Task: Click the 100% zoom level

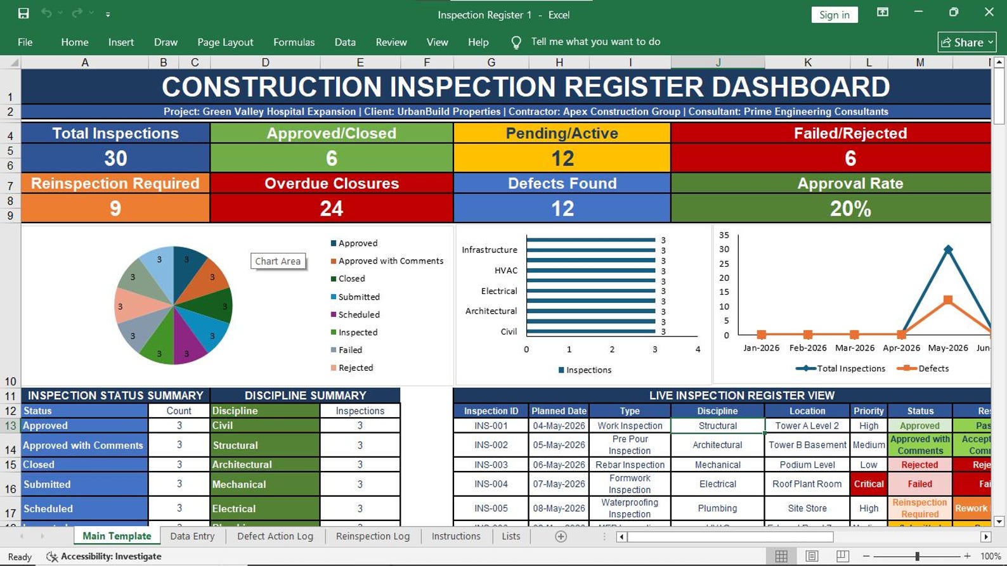Action: (991, 556)
